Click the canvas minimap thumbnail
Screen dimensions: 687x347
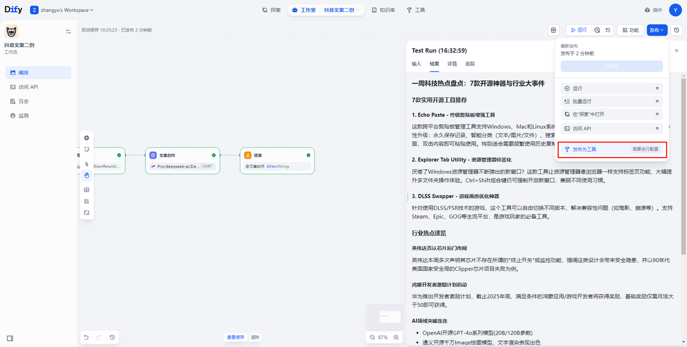390,317
